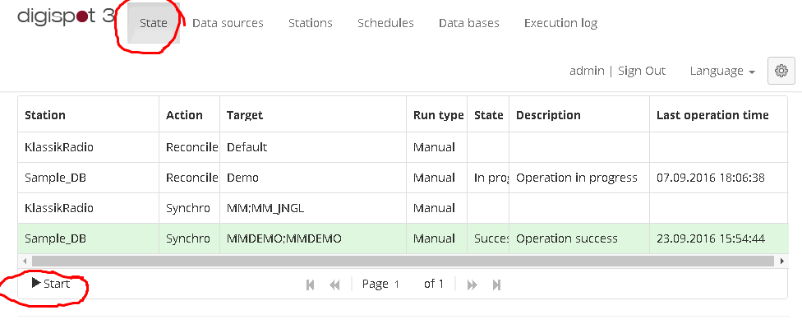Image resolution: width=802 pixels, height=324 pixels.
Task: Click the table's horizontal scrollbar thumb
Action: [x=403, y=261]
